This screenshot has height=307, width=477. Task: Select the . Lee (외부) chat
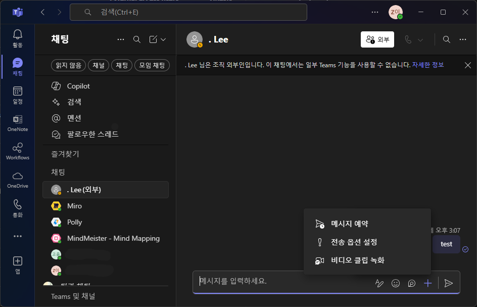106,190
